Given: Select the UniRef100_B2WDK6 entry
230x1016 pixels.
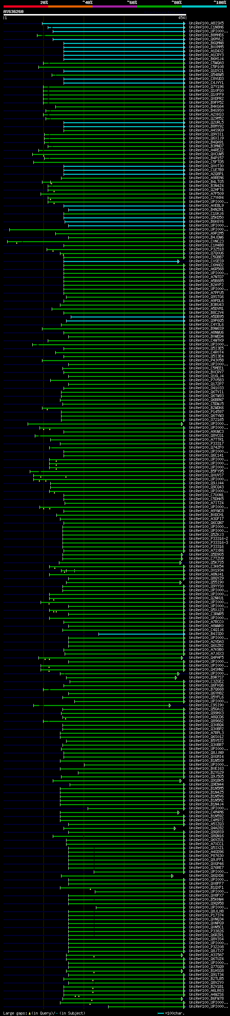Looking at the screenshot, I should (206, 408).
